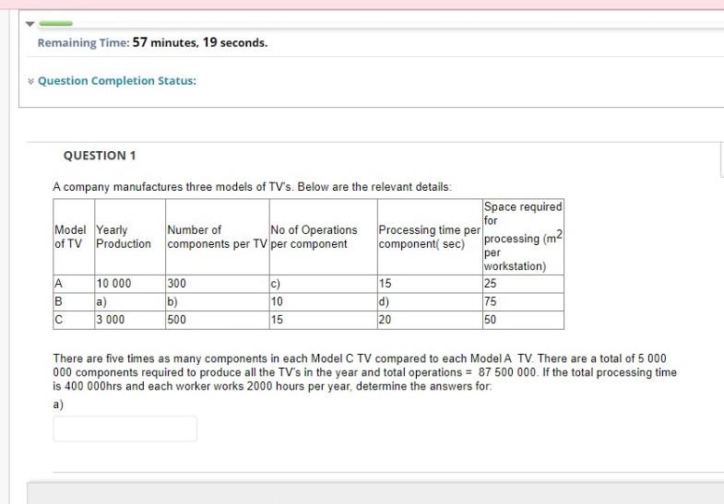Select the '20' processing time cell in row C

click(430, 320)
